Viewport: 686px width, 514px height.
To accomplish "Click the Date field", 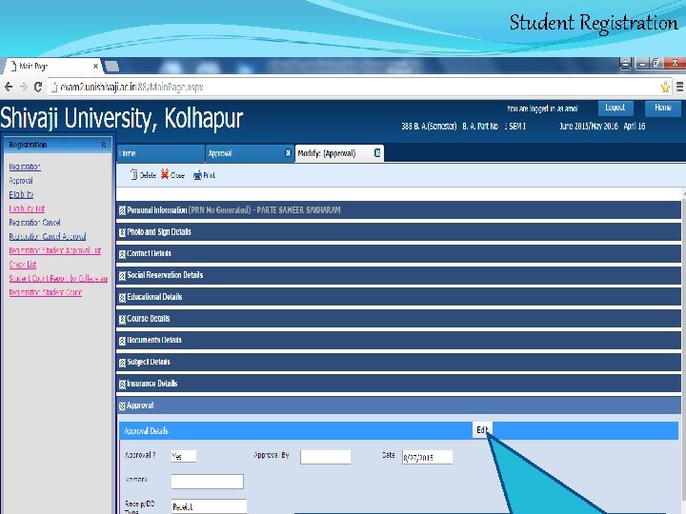I will [x=428, y=457].
